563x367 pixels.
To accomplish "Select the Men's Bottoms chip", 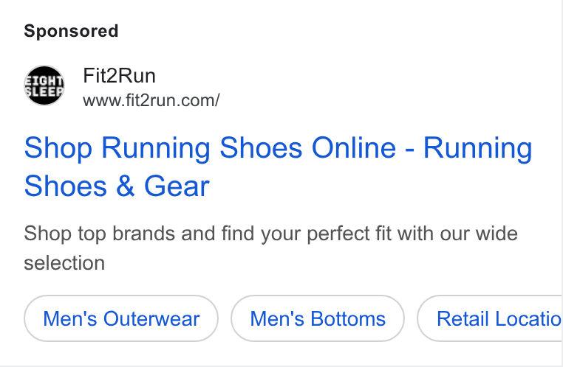I will pyautogui.click(x=318, y=318).
